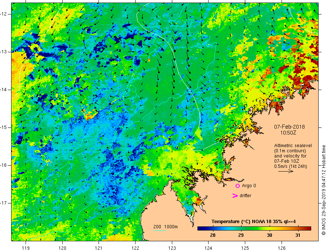
Task: Click latitude label -13
Action: coord(4,52)
